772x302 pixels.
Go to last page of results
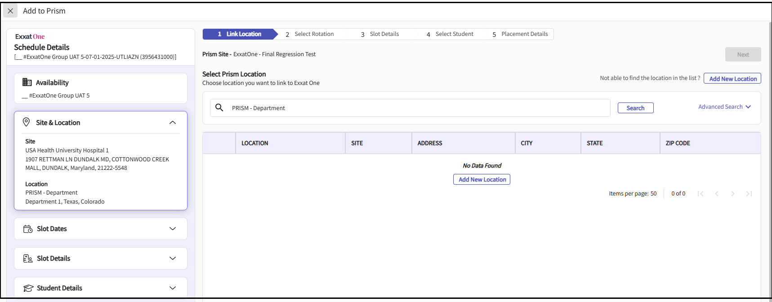pos(749,194)
